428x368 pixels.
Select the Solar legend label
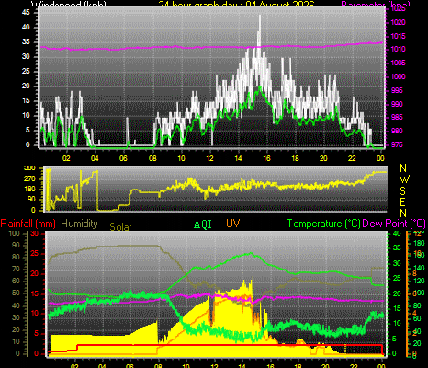tap(120, 227)
